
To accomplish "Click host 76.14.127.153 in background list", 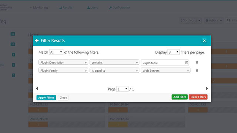I will [39, 104].
